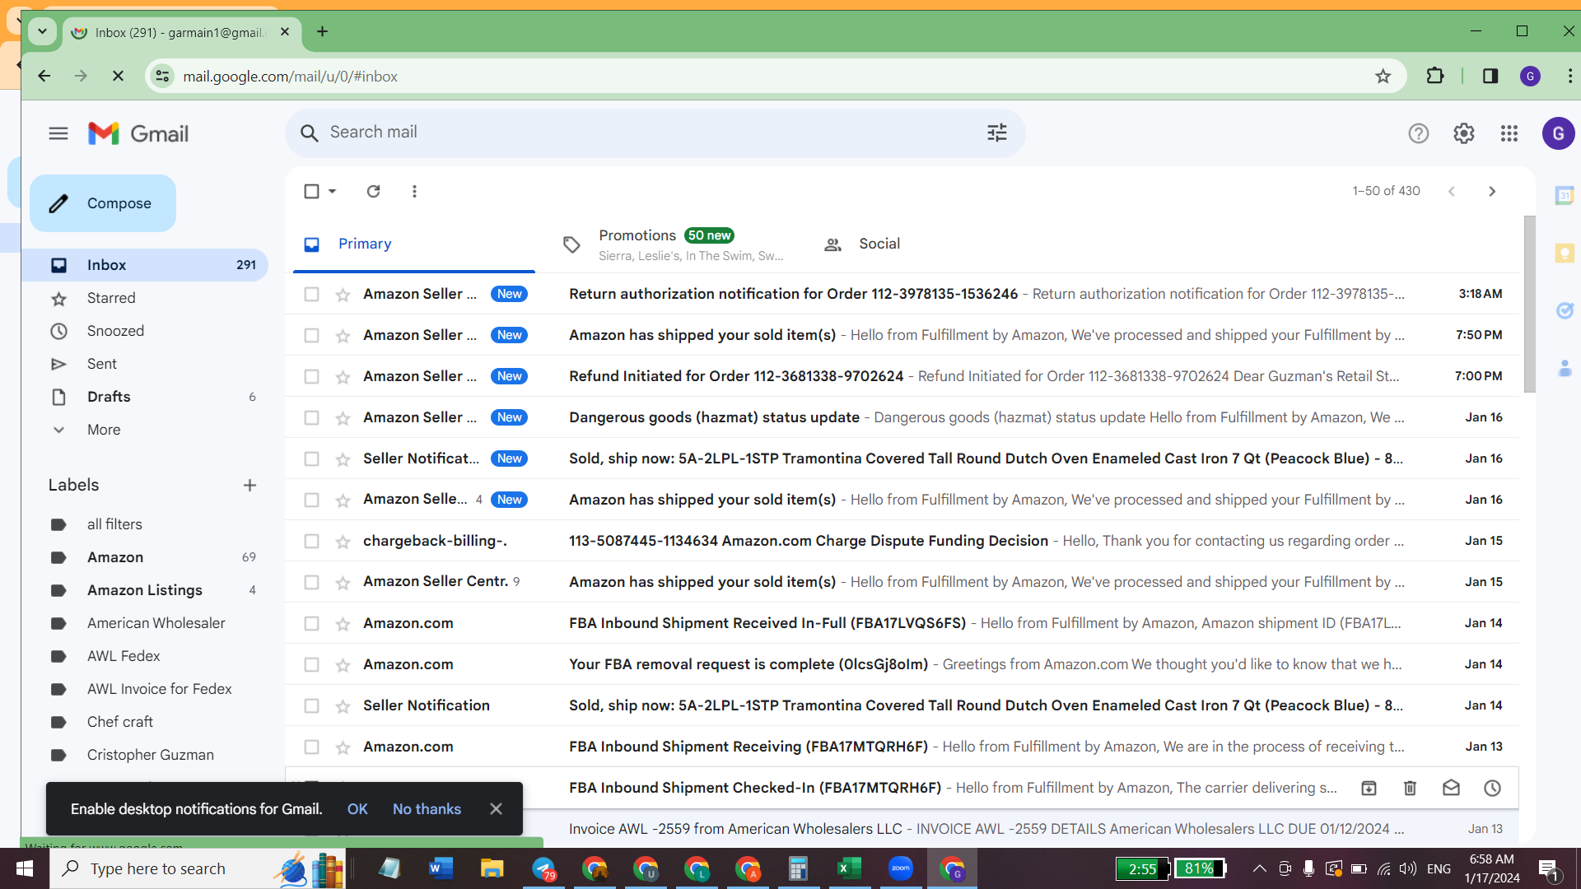The width and height of the screenshot is (1581, 889).
Task: Open Microsoft Word from the taskbar
Action: pos(441,868)
